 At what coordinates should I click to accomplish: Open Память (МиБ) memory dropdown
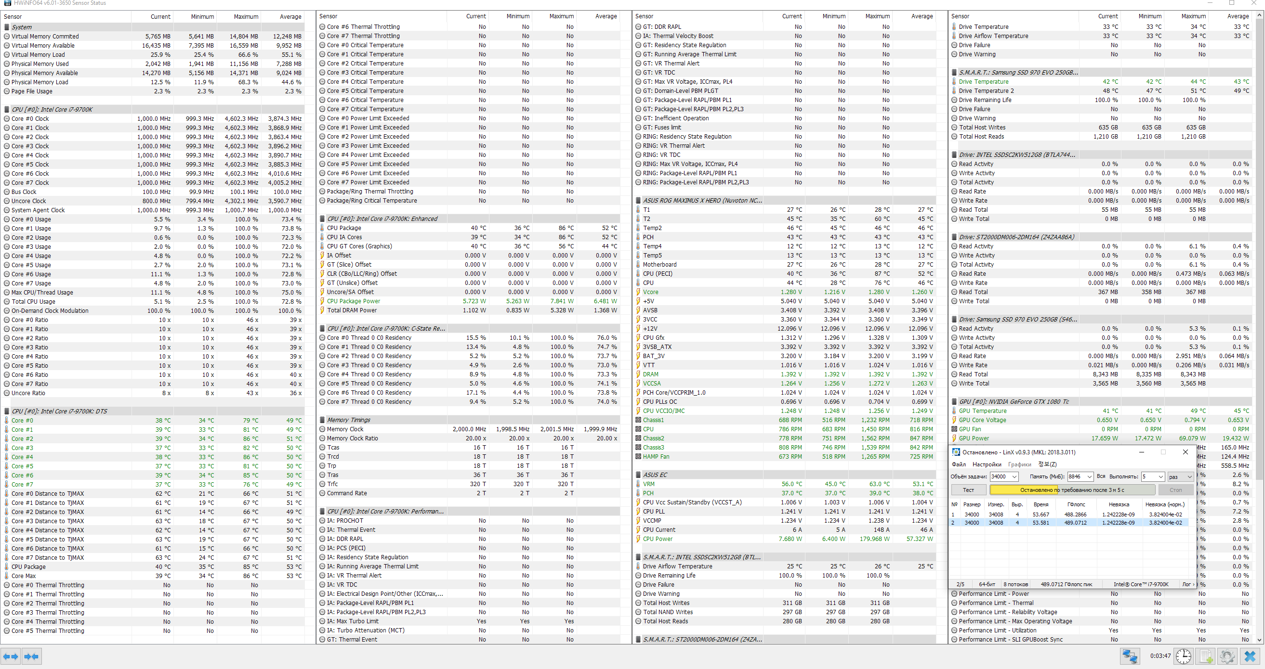click(1089, 477)
